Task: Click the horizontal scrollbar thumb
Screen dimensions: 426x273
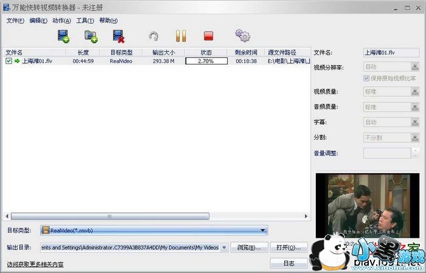Action: (110, 216)
